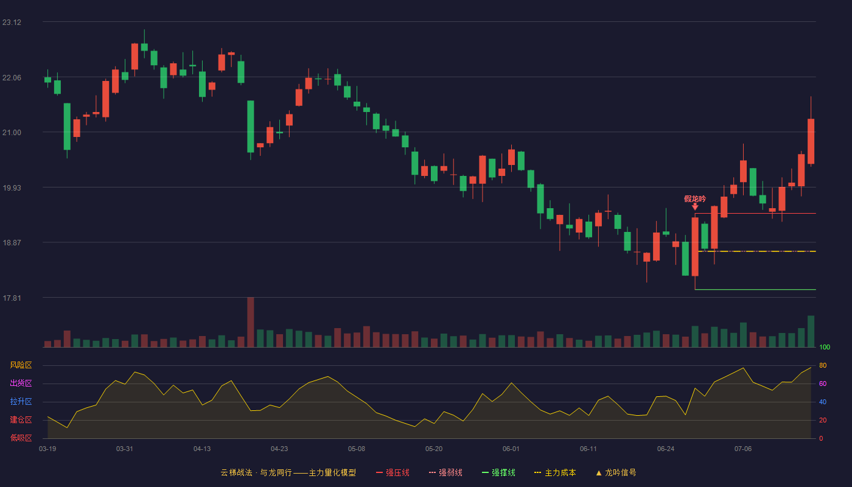Toggle the 龙吟信号 legend item
852x487 pixels.
click(616, 472)
